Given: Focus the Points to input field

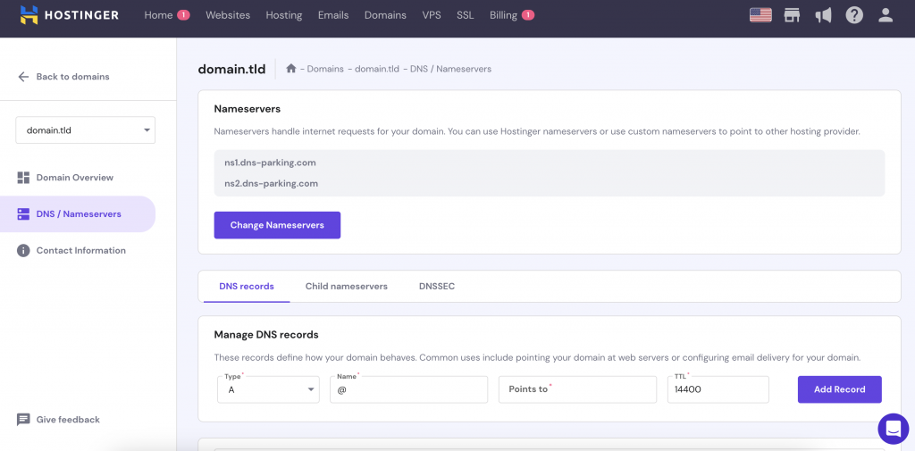Looking at the screenshot, I should point(577,389).
